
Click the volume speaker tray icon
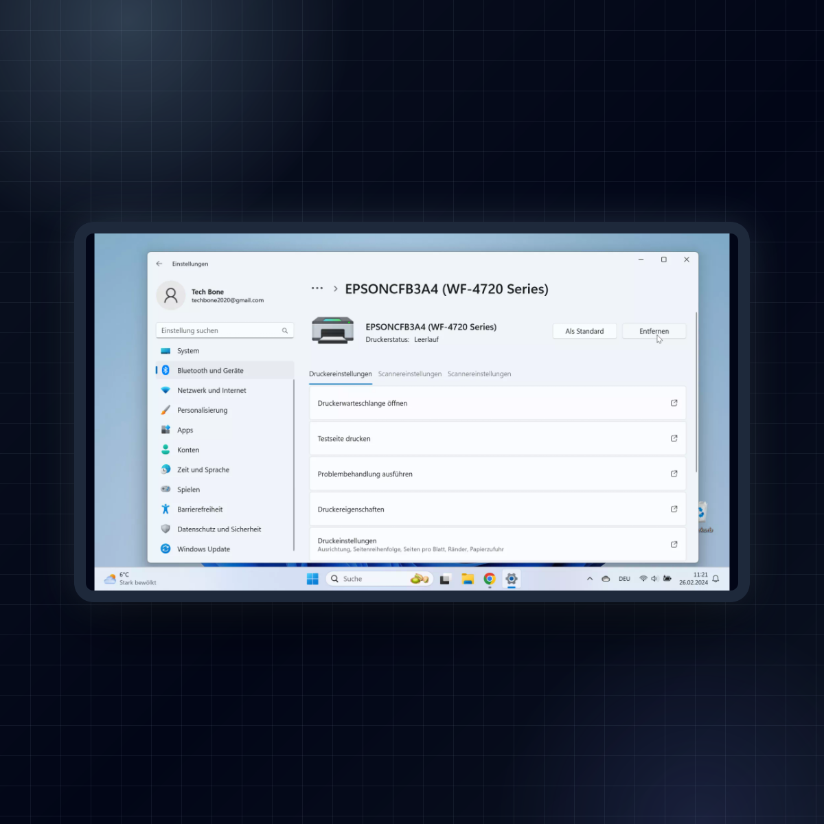[x=654, y=579]
